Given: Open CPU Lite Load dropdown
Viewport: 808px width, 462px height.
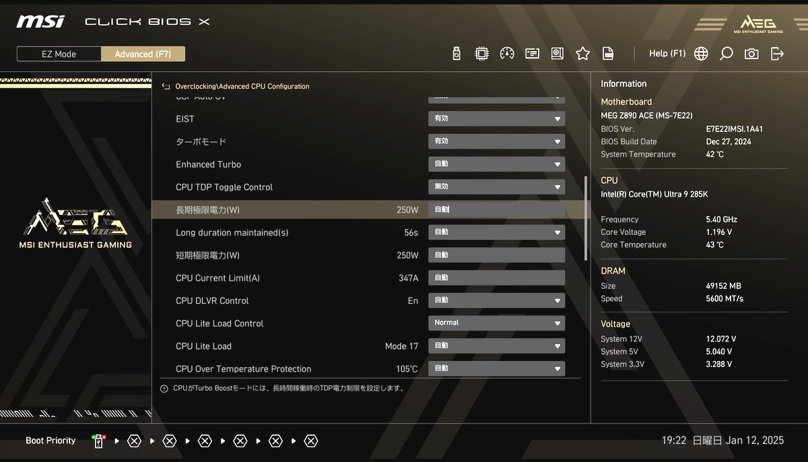Looking at the screenshot, I should click(496, 346).
